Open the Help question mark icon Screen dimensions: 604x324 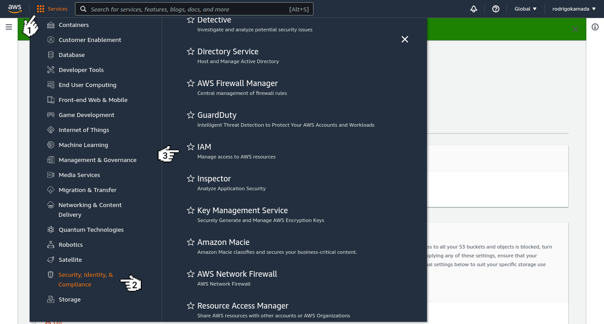[495, 9]
